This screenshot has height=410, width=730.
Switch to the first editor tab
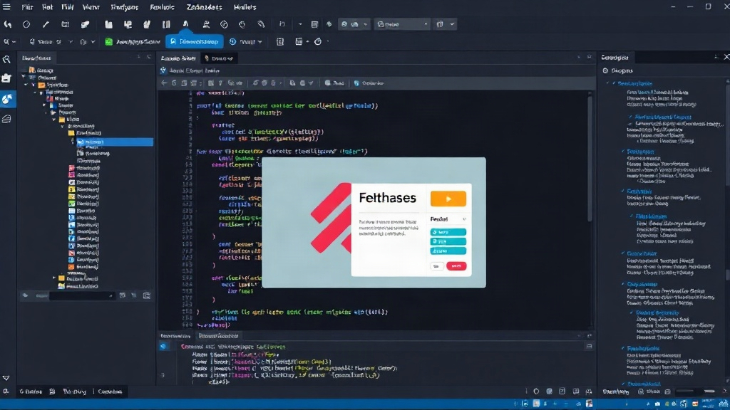(x=178, y=58)
